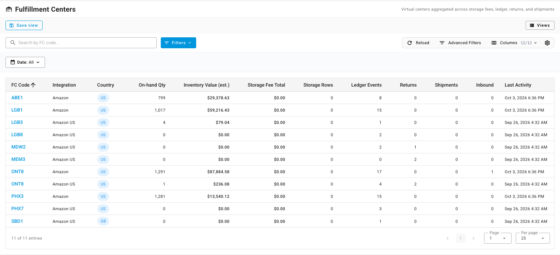Sort by On-hand Qty column header
The height and width of the screenshot is (255, 560).
(152, 85)
